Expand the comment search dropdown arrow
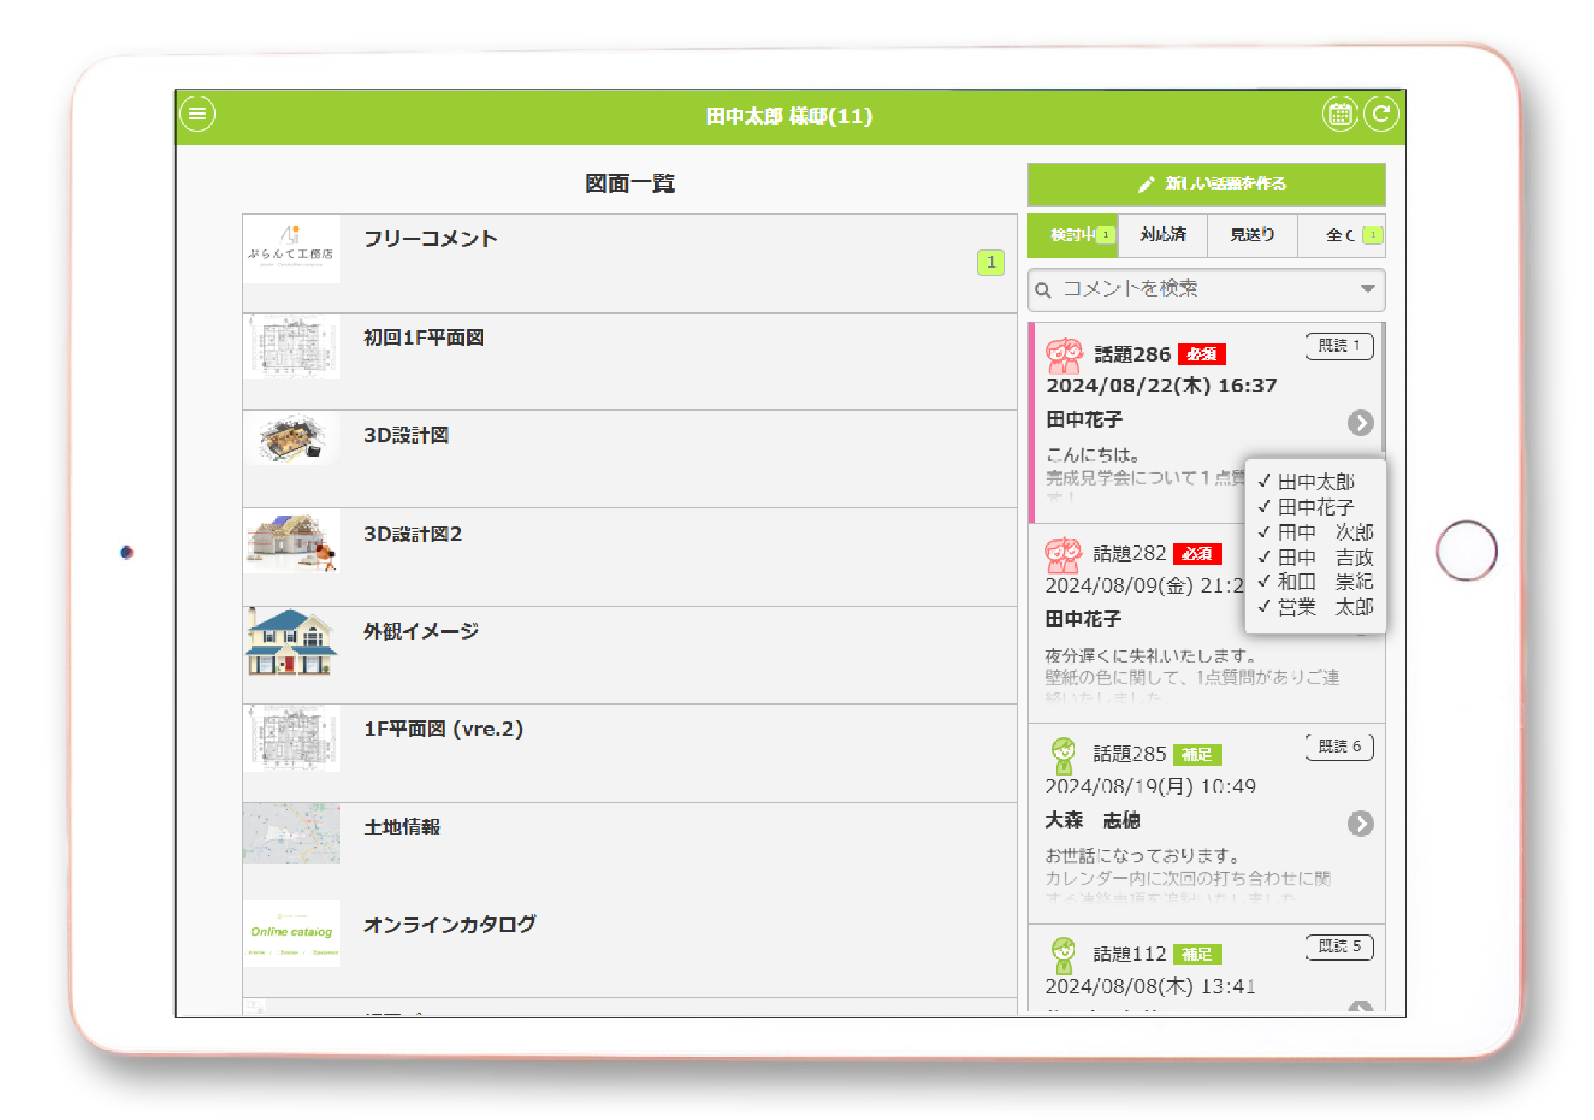Image resolution: width=1594 pixels, height=1120 pixels. [1368, 289]
